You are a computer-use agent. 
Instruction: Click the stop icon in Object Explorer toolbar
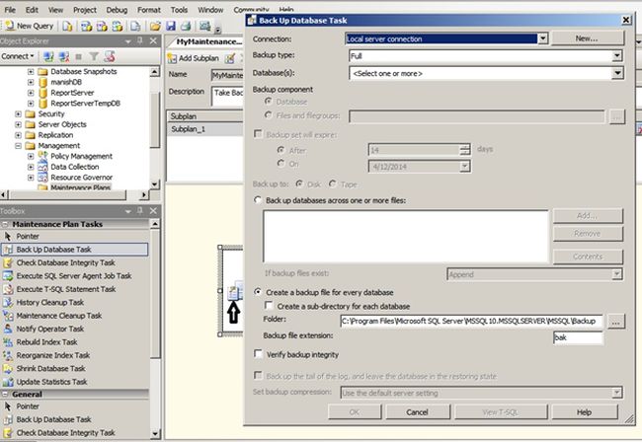coord(79,56)
